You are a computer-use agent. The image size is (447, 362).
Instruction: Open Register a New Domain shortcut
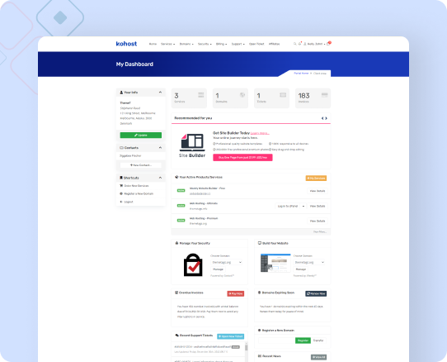136,193
